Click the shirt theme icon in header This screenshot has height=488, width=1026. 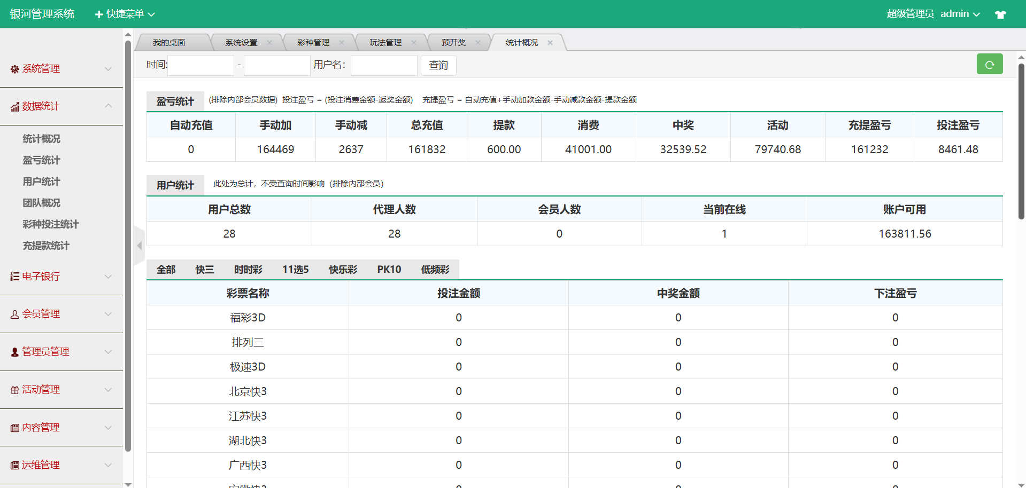1000,14
